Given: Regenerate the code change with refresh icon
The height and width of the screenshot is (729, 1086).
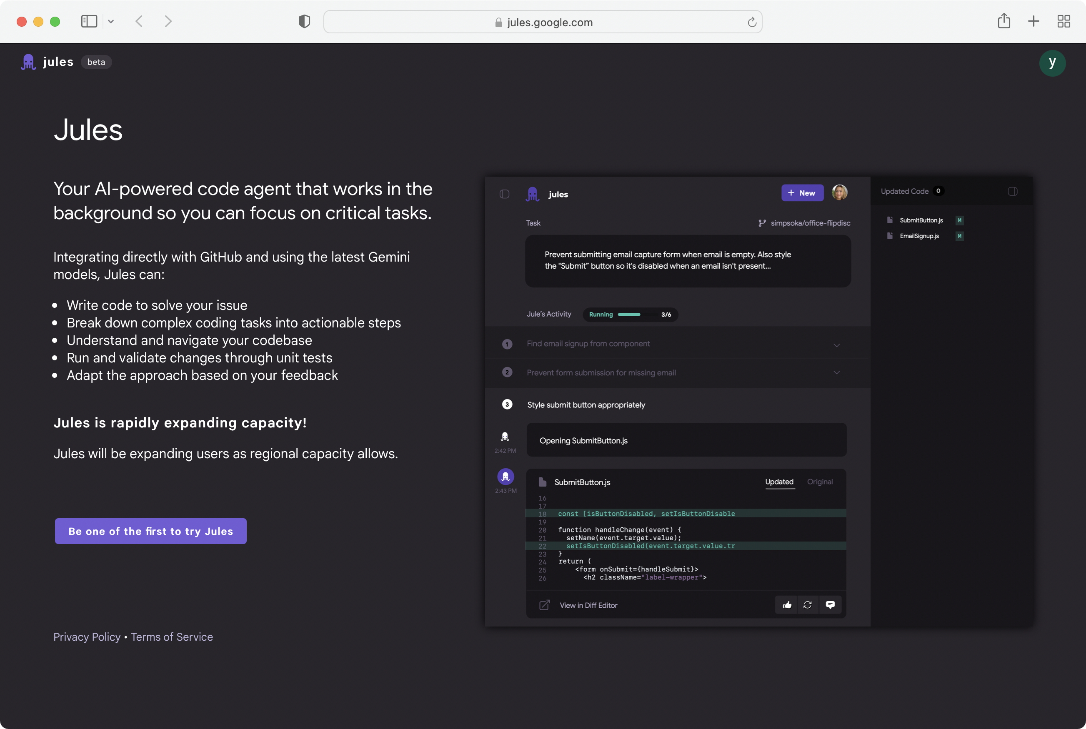Looking at the screenshot, I should [x=808, y=605].
